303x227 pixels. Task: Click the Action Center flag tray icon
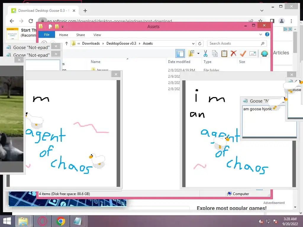pos(275,221)
